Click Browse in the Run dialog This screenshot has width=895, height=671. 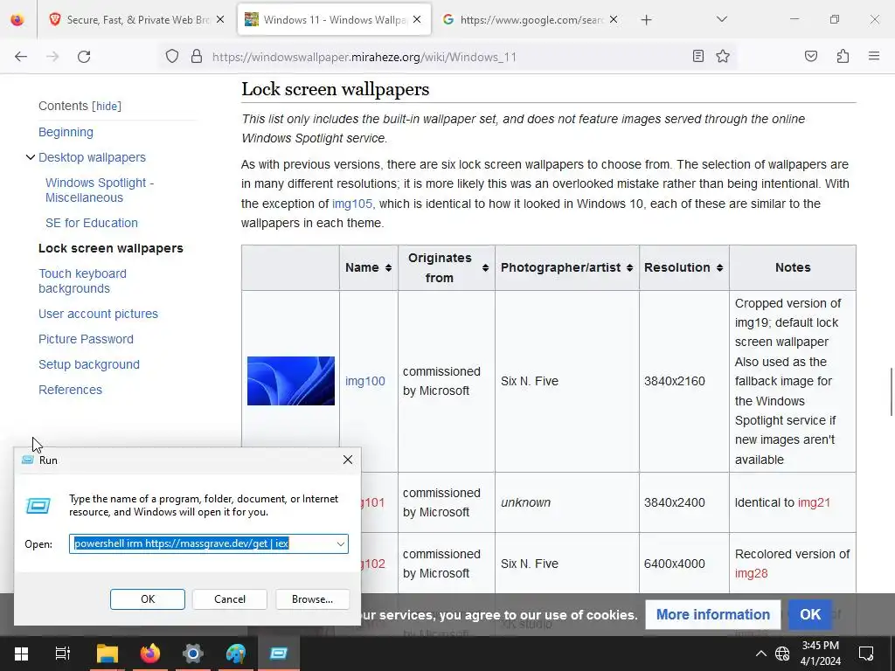point(312,599)
